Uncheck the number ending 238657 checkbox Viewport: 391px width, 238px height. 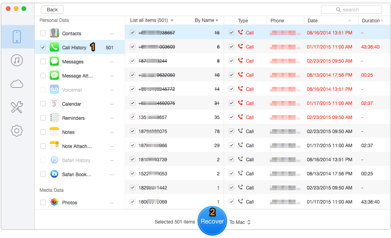(x=133, y=32)
